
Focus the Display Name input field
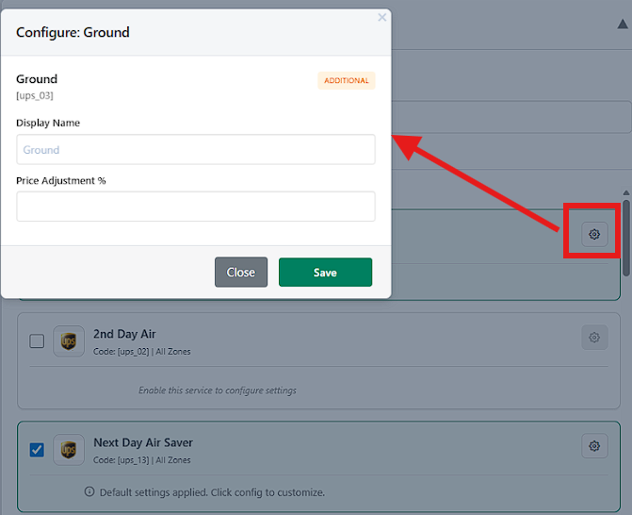tap(196, 149)
